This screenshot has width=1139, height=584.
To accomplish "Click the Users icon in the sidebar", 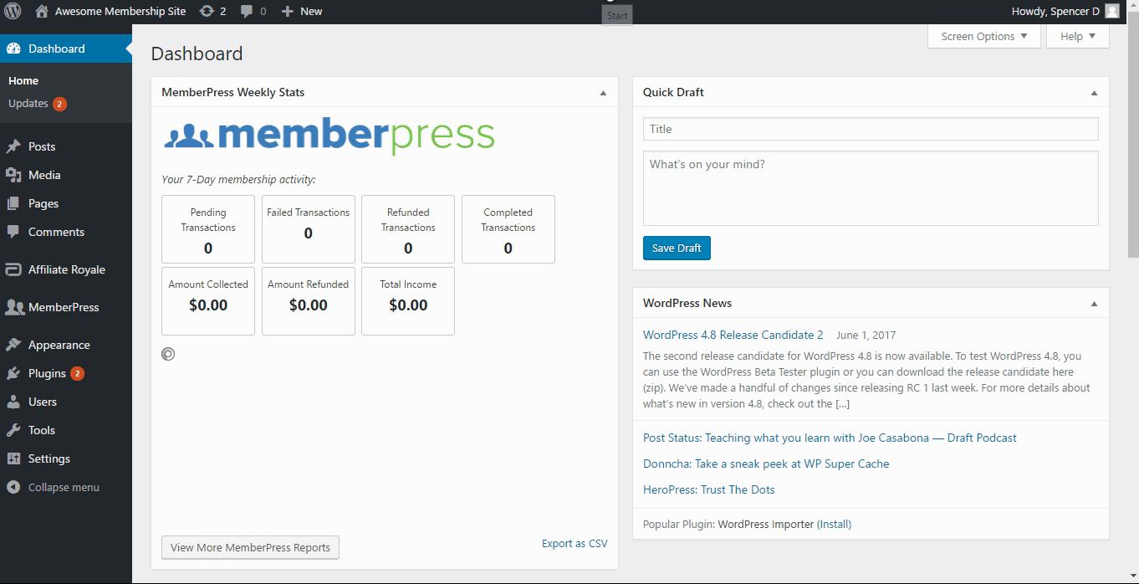I will coord(13,402).
